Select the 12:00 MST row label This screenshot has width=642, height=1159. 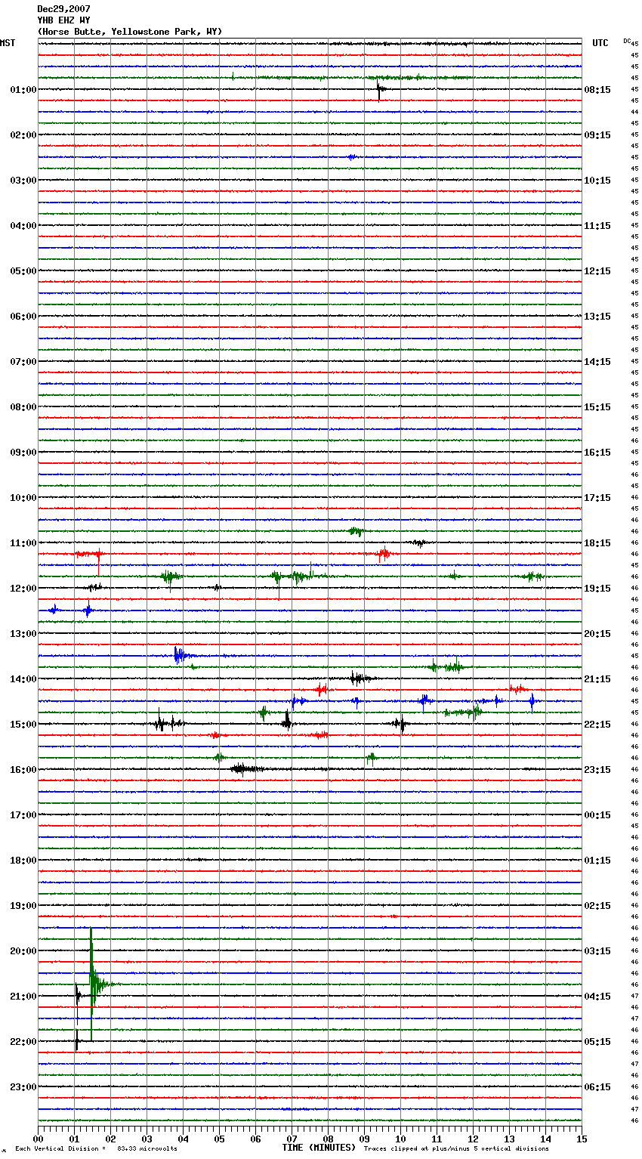point(23,589)
